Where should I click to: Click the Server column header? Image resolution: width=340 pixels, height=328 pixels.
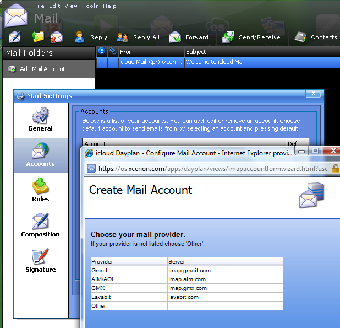coord(226,261)
